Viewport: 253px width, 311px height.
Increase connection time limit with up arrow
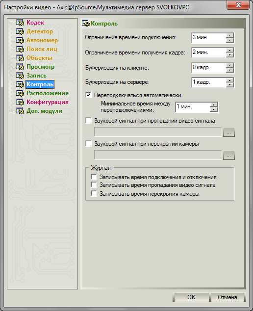[x=229, y=36]
